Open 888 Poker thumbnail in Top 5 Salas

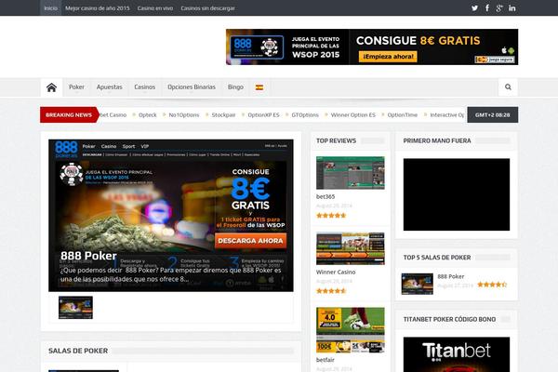[417, 284]
